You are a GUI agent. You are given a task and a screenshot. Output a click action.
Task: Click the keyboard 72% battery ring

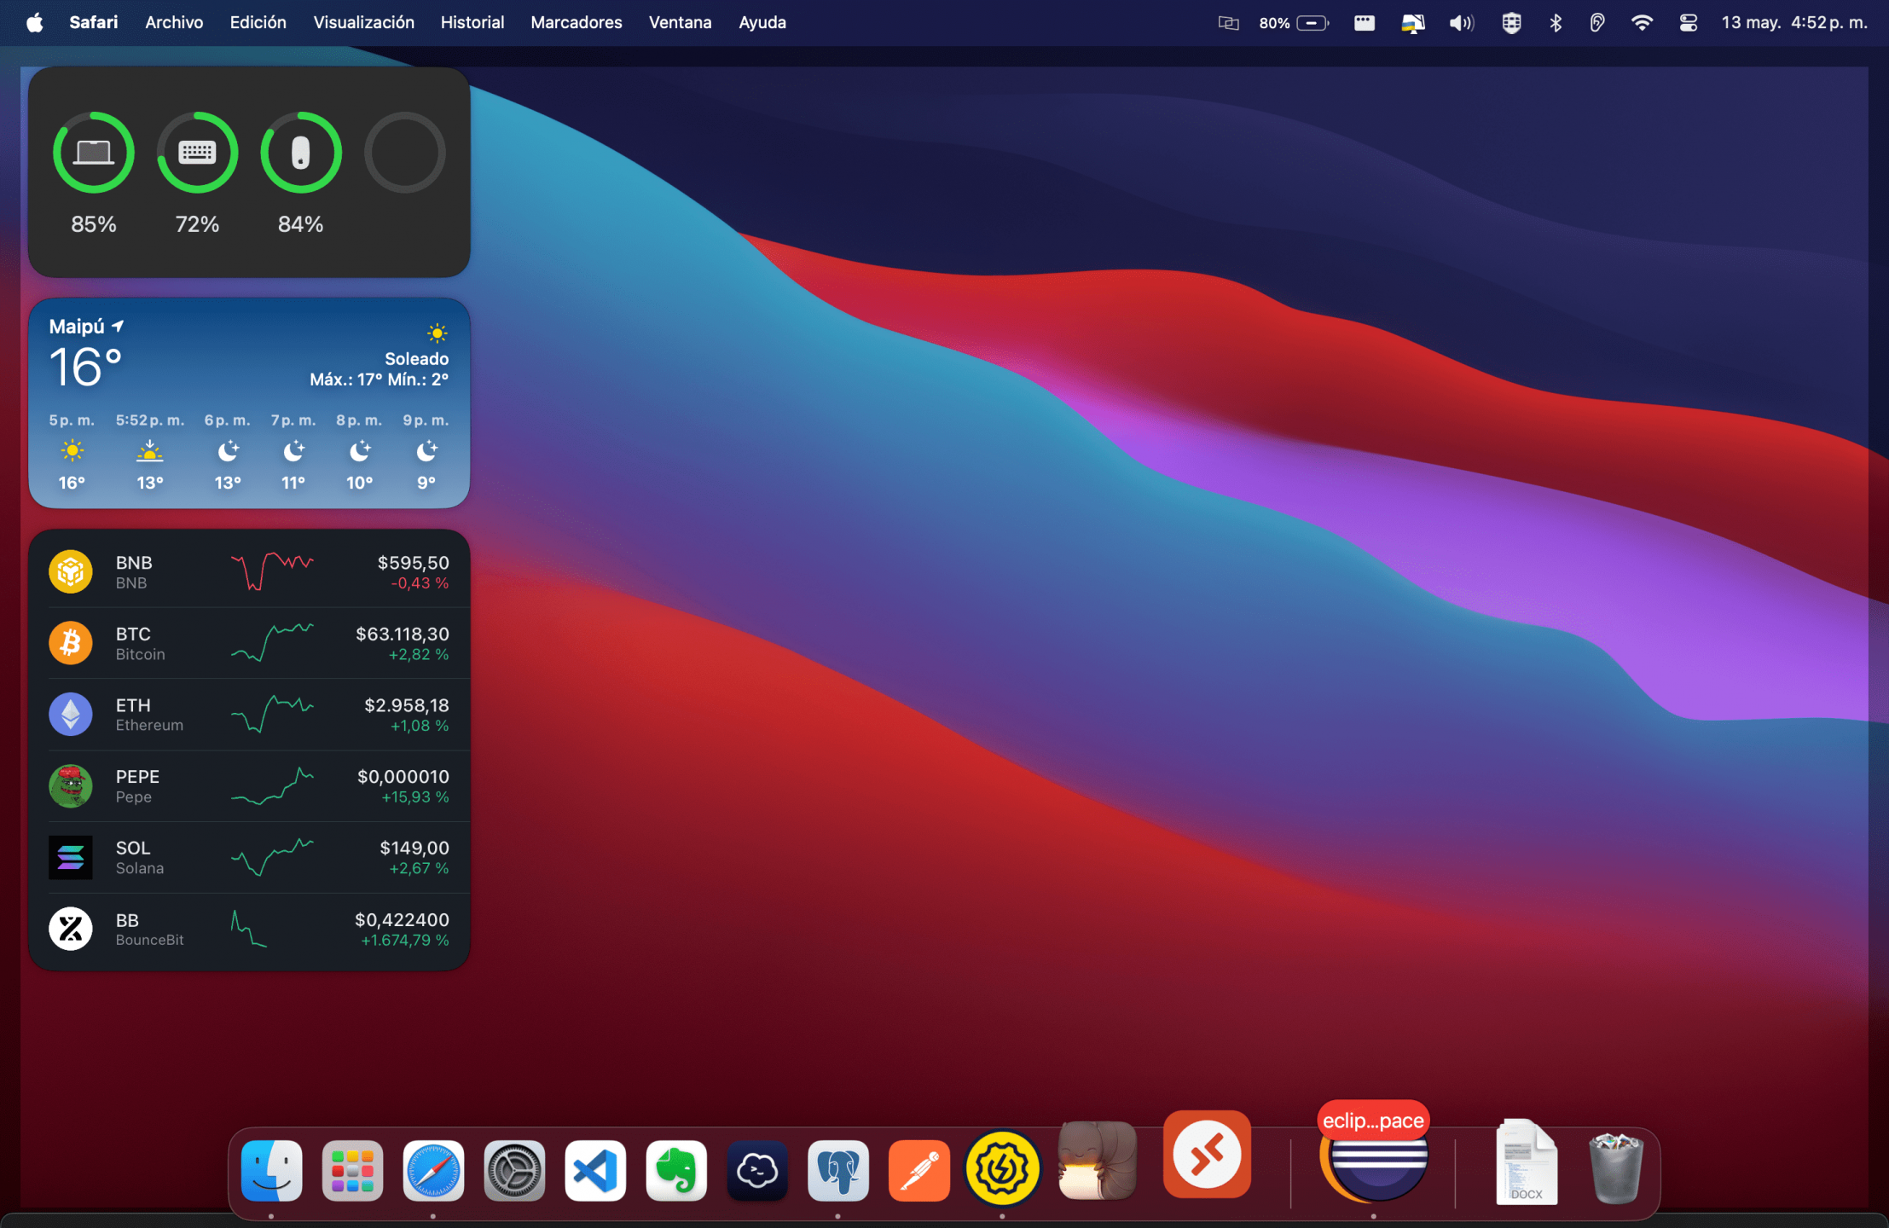coord(197,153)
